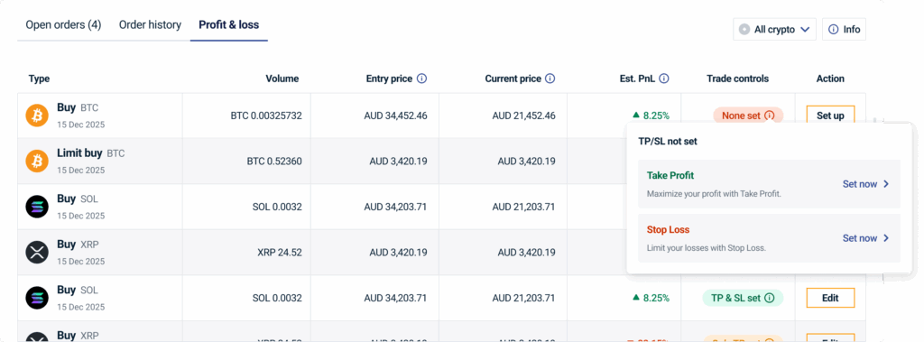Click the Stop Loss heading in popup

point(668,229)
